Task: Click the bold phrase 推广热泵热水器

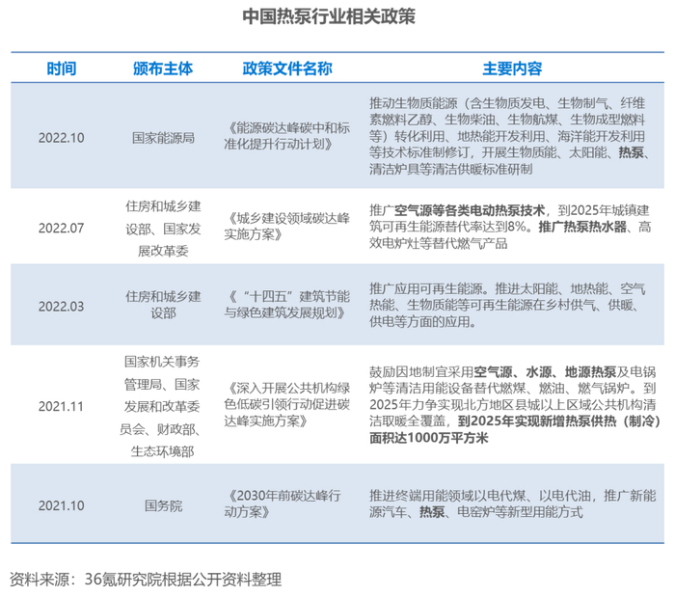Action: coord(582,227)
